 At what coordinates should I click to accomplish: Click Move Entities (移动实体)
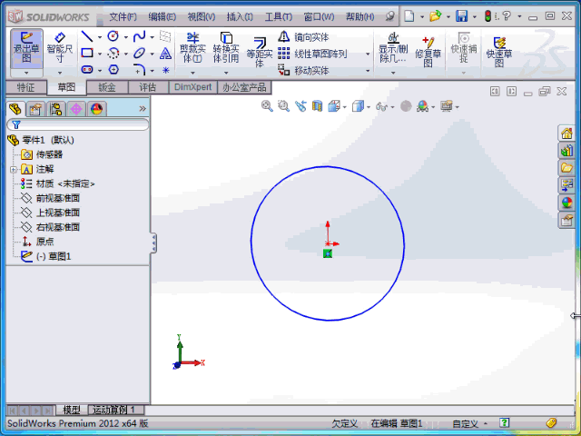point(303,71)
